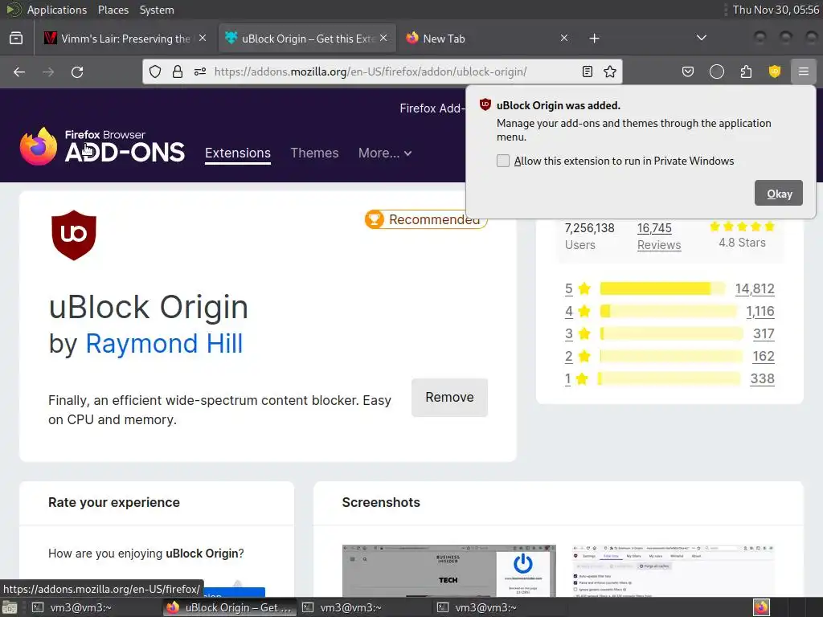Click the Okay button in popup
This screenshot has width=823, height=617.
click(x=778, y=194)
